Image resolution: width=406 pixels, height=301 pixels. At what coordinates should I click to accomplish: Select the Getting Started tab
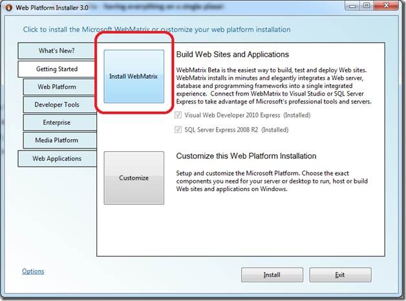pyautogui.click(x=57, y=69)
